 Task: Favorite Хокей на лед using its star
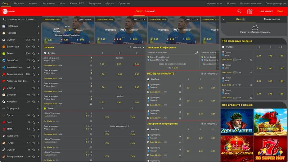[33, 67]
